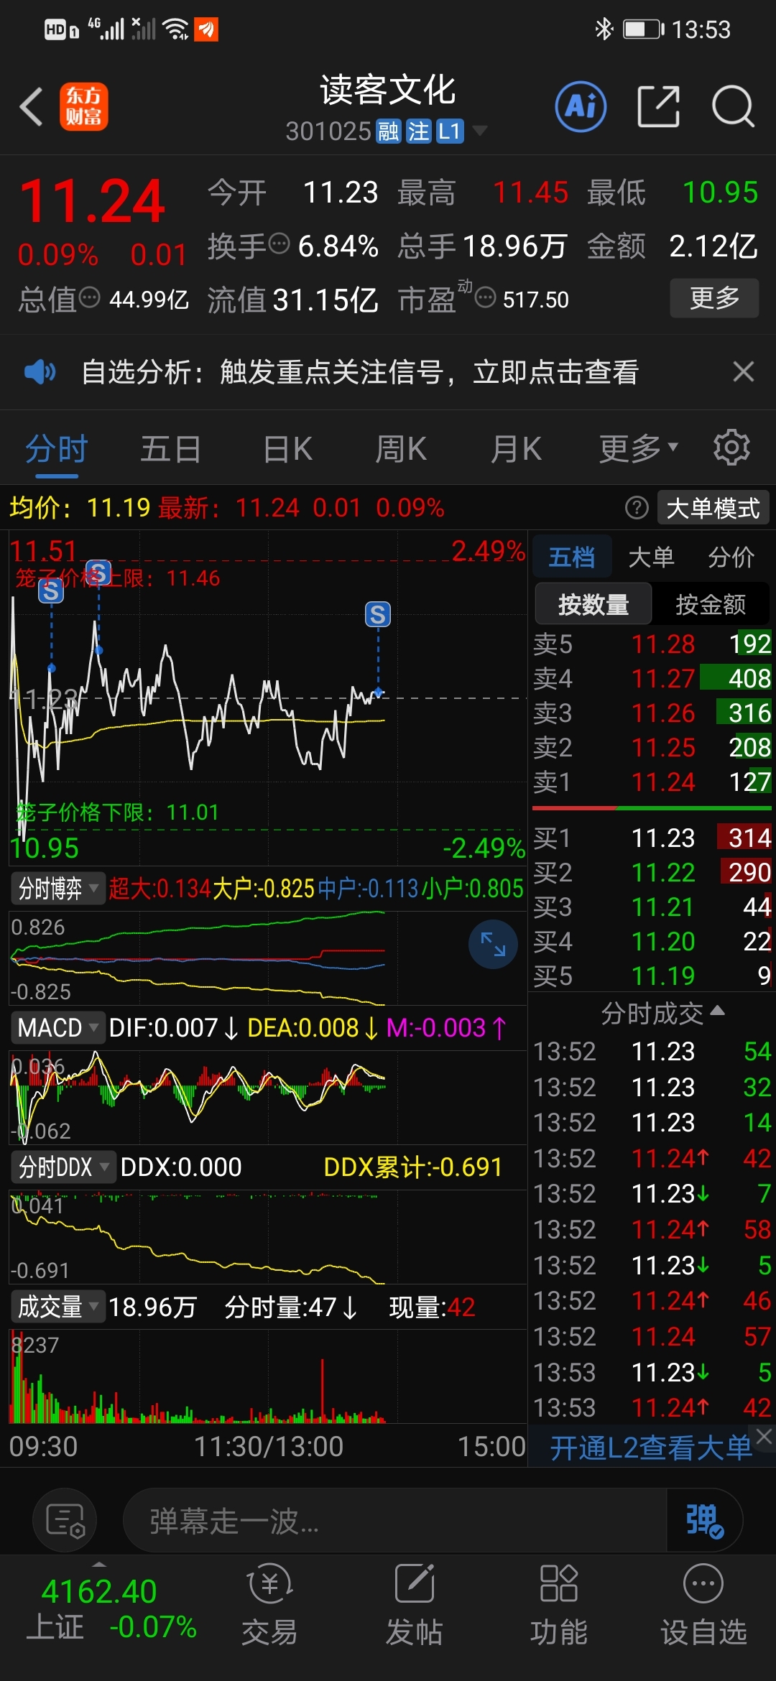Open the 发帖 post icon
Image resolution: width=776 pixels, height=1681 pixels.
coord(415,1606)
